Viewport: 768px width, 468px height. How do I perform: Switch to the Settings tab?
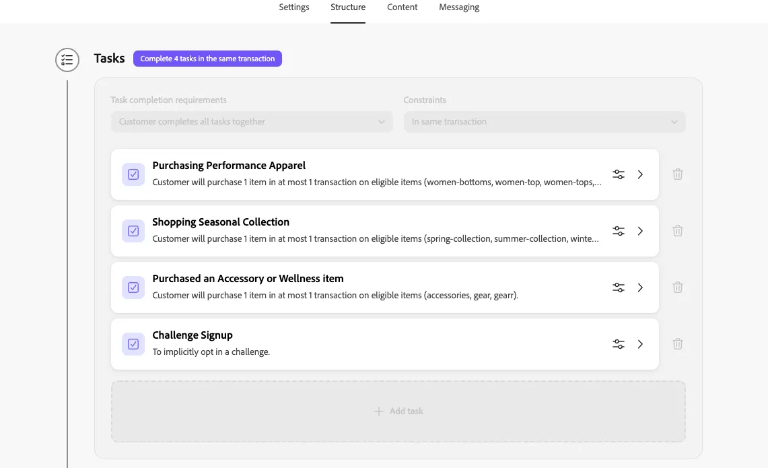294,7
